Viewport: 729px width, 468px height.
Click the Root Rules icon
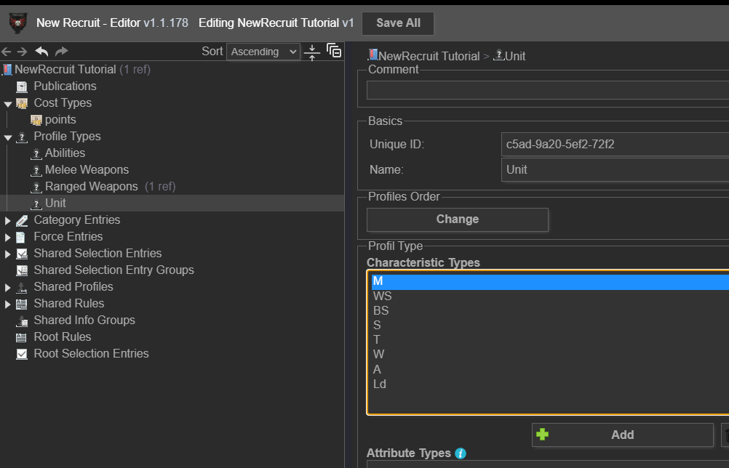point(22,337)
